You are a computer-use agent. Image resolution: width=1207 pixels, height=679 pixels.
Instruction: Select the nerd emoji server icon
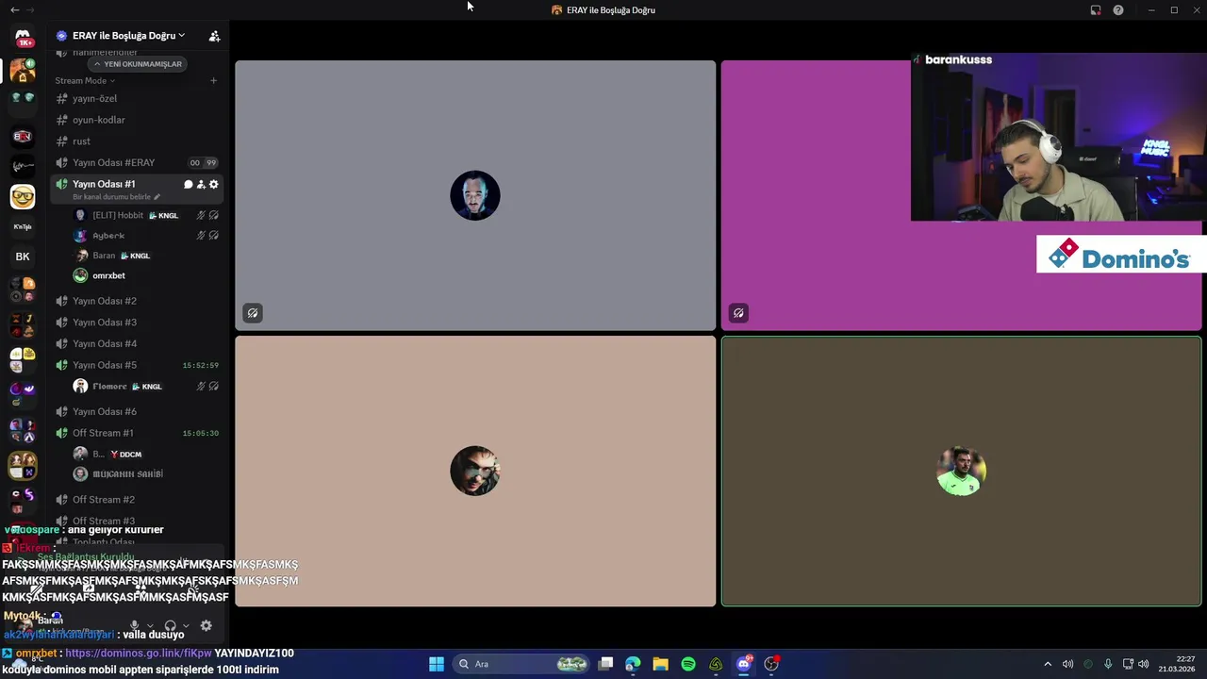pos(23,196)
